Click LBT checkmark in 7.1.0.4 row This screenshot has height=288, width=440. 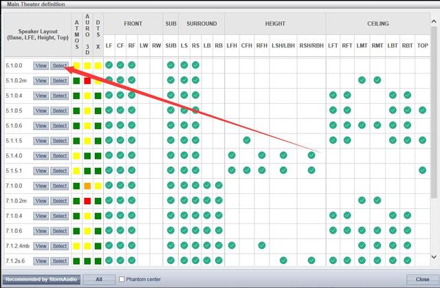393,215
